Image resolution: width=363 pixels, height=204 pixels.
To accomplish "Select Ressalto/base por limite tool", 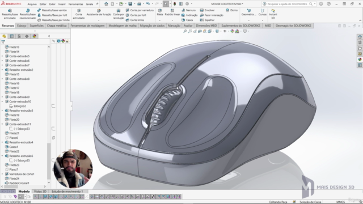I will 53,20.
